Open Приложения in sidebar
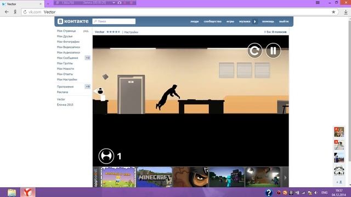This screenshot has height=197, width=351. tap(65, 86)
